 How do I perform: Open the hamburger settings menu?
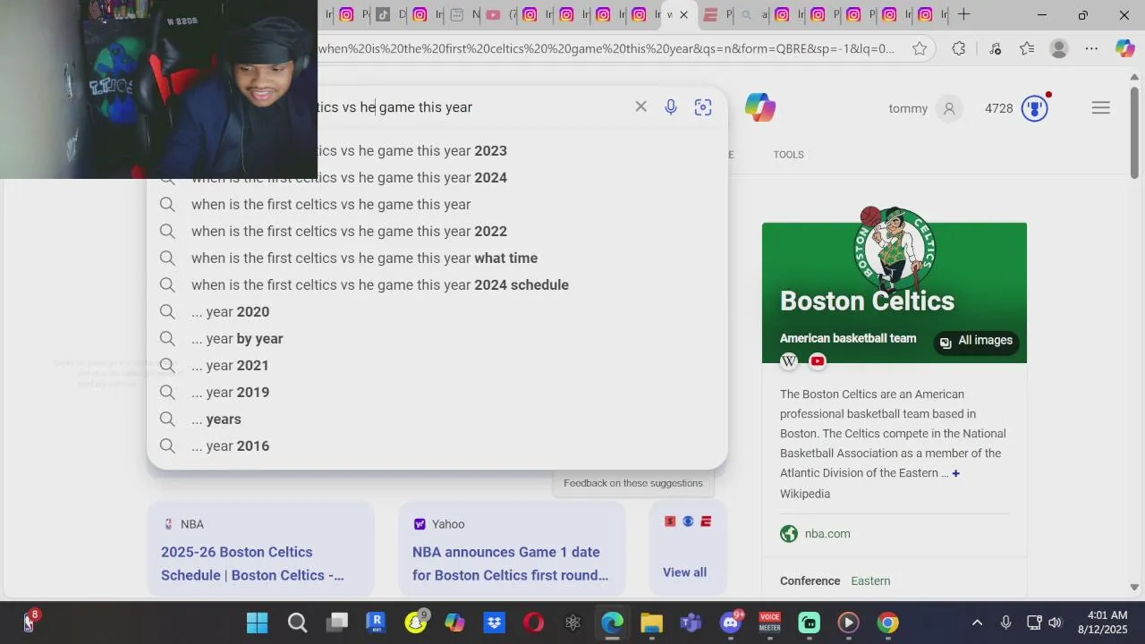coord(1101,107)
